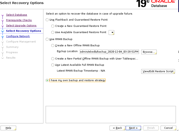Go back with the Back button
The width and height of the screenshot is (179, 131).
click(117, 128)
